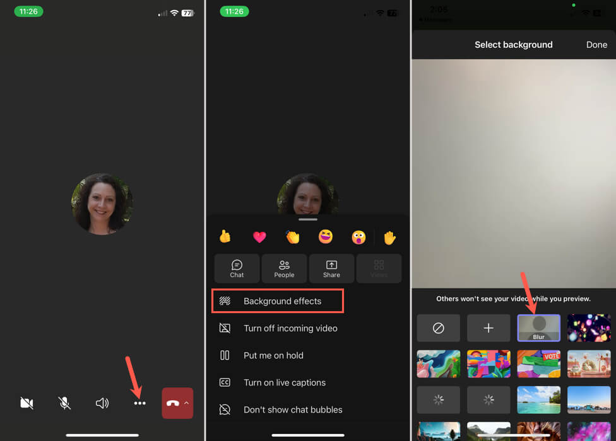Tap the speaker audio icon

click(x=102, y=403)
